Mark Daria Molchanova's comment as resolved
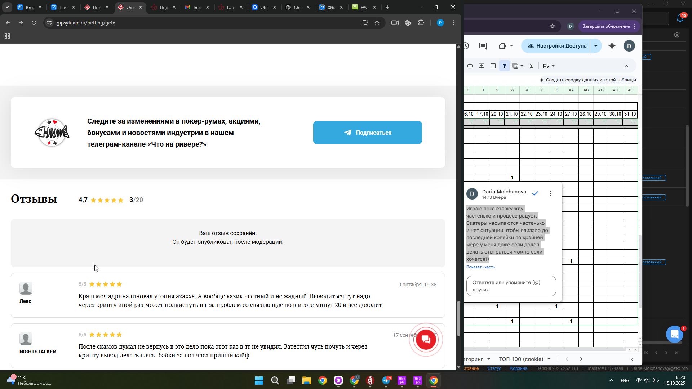This screenshot has width=692, height=389. (x=535, y=194)
